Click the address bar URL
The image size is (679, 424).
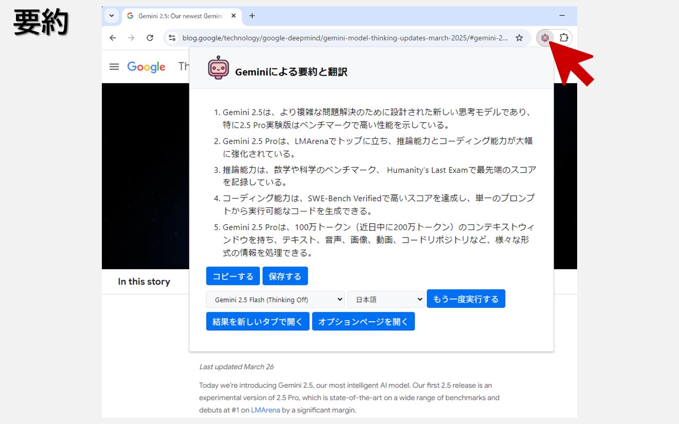(x=345, y=38)
